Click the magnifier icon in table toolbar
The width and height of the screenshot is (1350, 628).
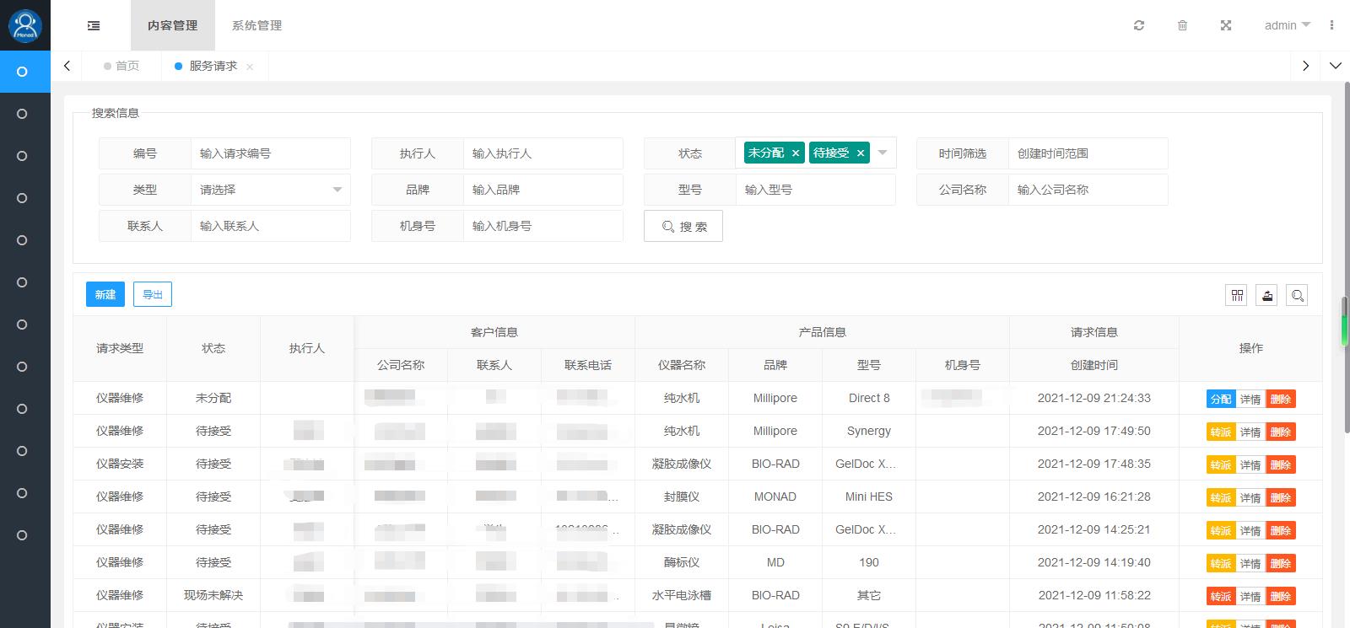pyautogui.click(x=1298, y=295)
